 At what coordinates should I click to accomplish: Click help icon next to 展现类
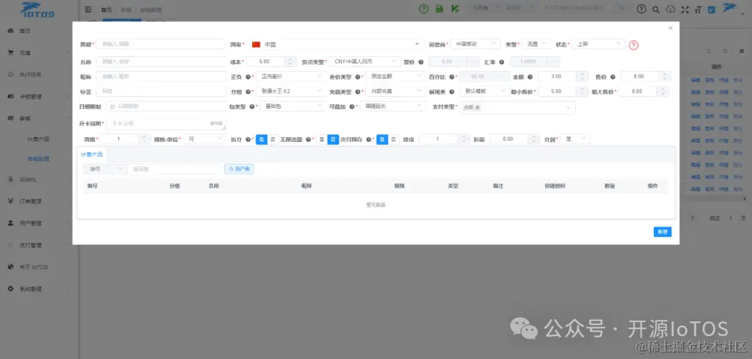[x=452, y=92]
